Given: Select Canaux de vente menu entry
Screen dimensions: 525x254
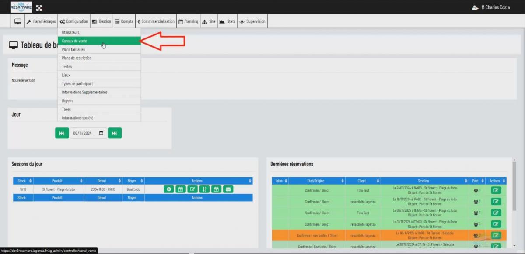Looking at the screenshot, I should click(99, 41).
